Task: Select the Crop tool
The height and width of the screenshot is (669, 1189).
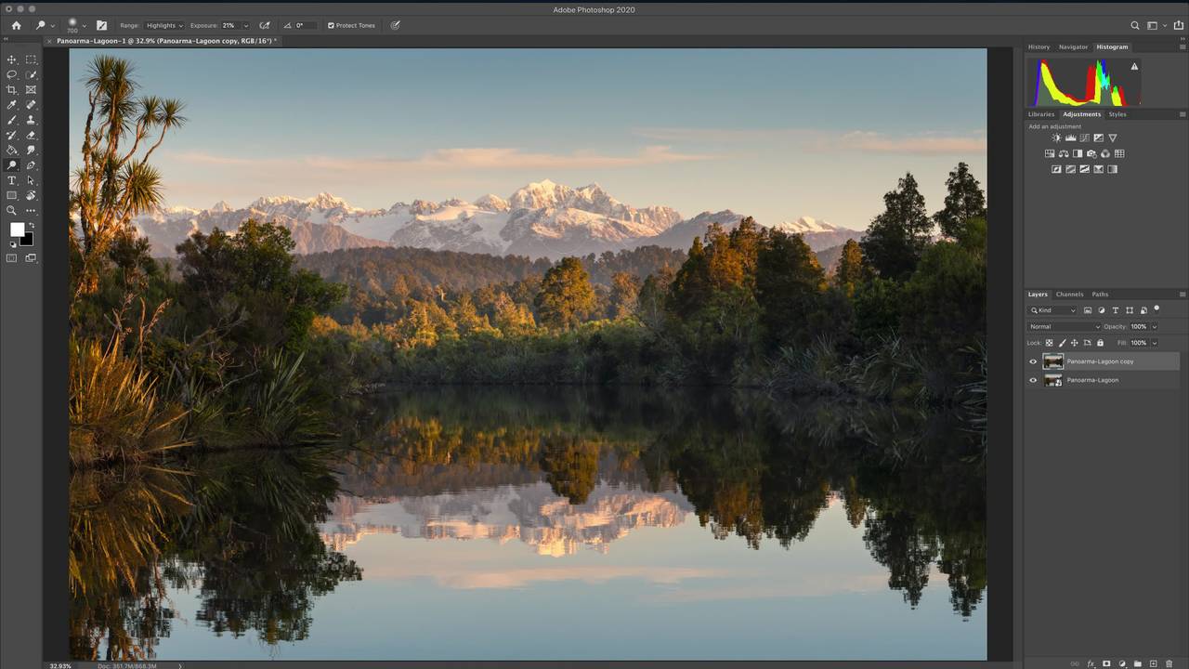Action: tap(12, 90)
